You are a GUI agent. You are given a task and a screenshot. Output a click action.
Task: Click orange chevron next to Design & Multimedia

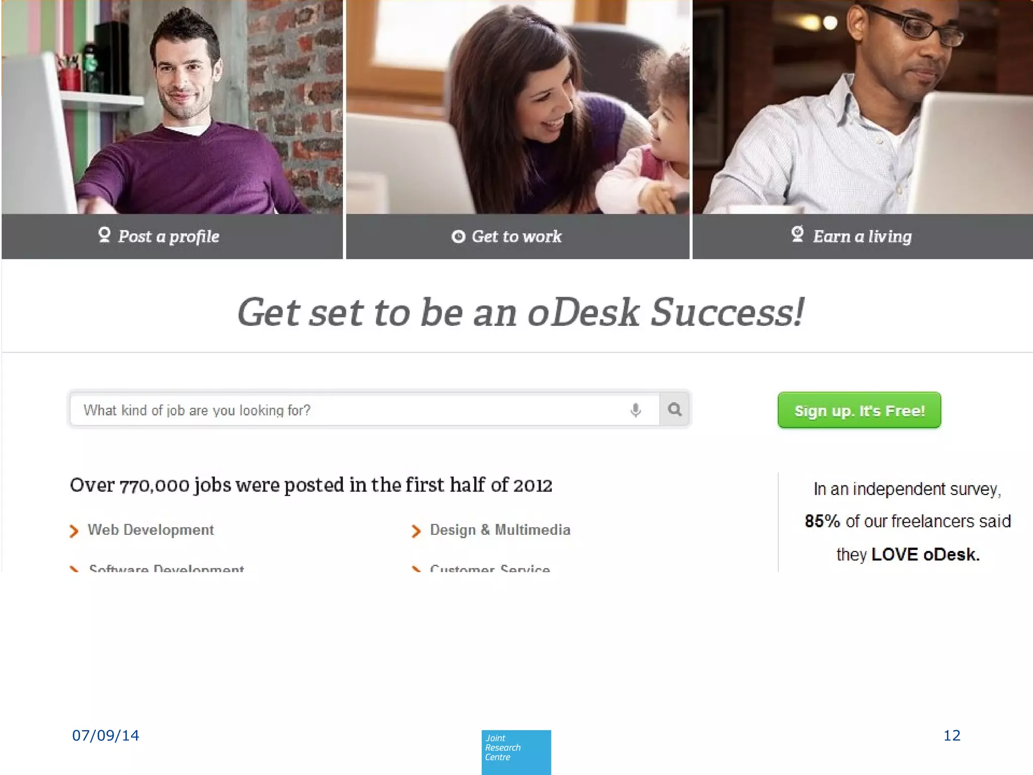point(416,531)
